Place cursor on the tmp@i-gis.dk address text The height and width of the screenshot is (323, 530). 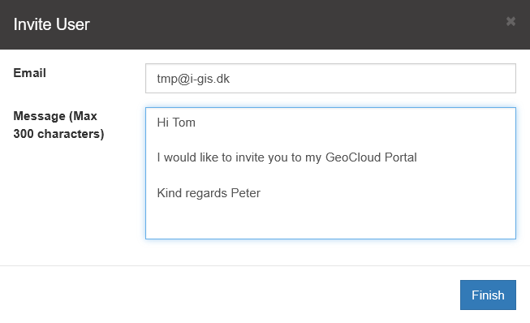click(193, 79)
